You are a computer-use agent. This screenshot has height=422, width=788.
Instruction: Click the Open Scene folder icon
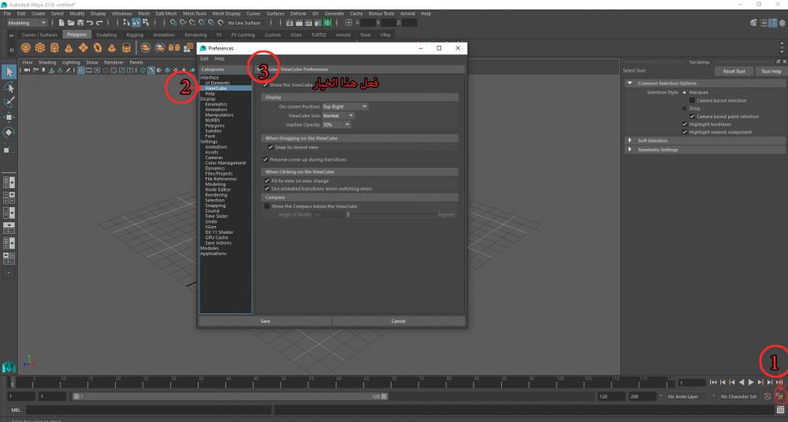(x=71, y=23)
